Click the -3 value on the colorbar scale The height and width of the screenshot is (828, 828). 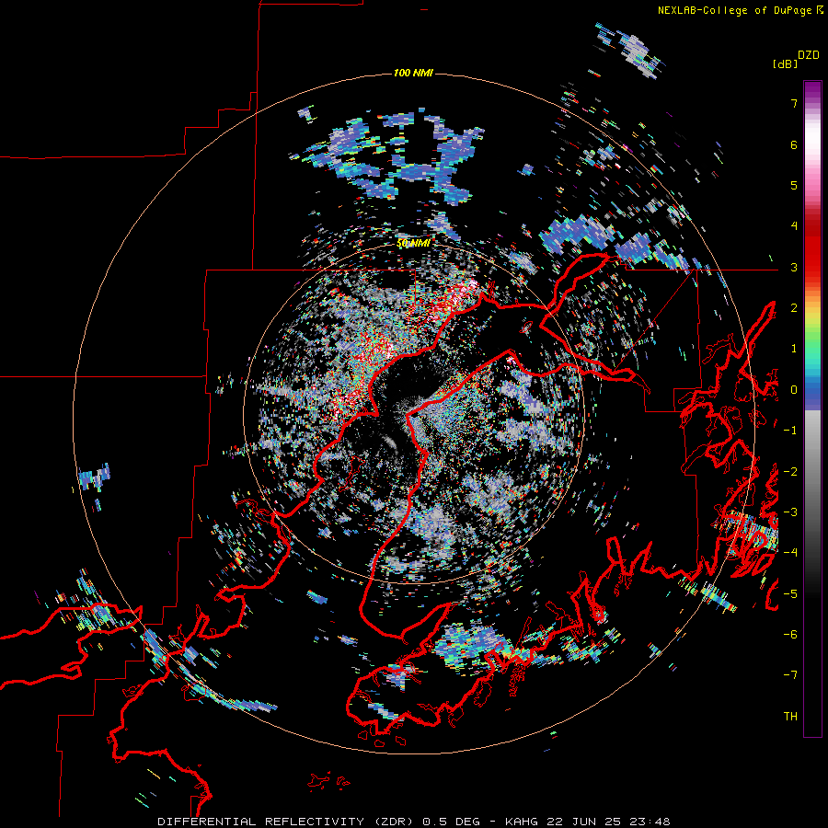coord(790,512)
